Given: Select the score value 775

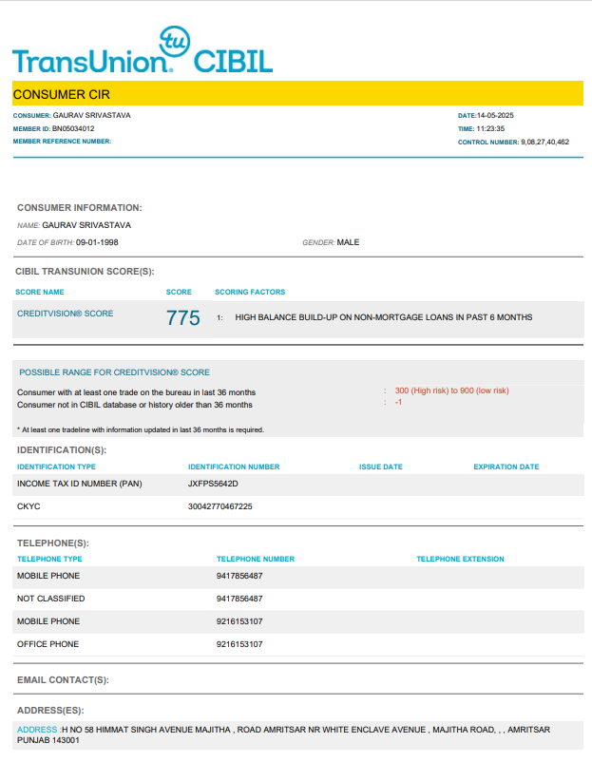Looking at the screenshot, I should (x=182, y=318).
